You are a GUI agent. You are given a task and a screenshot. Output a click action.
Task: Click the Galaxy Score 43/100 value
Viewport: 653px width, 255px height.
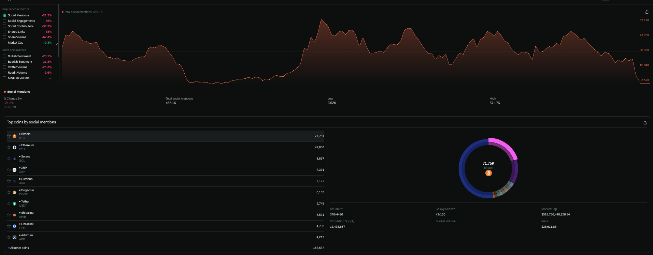coord(440,214)
